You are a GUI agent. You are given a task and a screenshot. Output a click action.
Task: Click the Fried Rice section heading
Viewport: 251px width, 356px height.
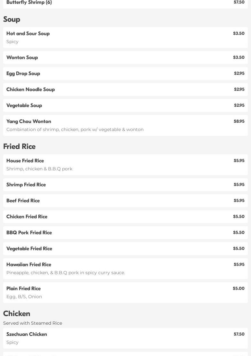(x=20, y=146)
